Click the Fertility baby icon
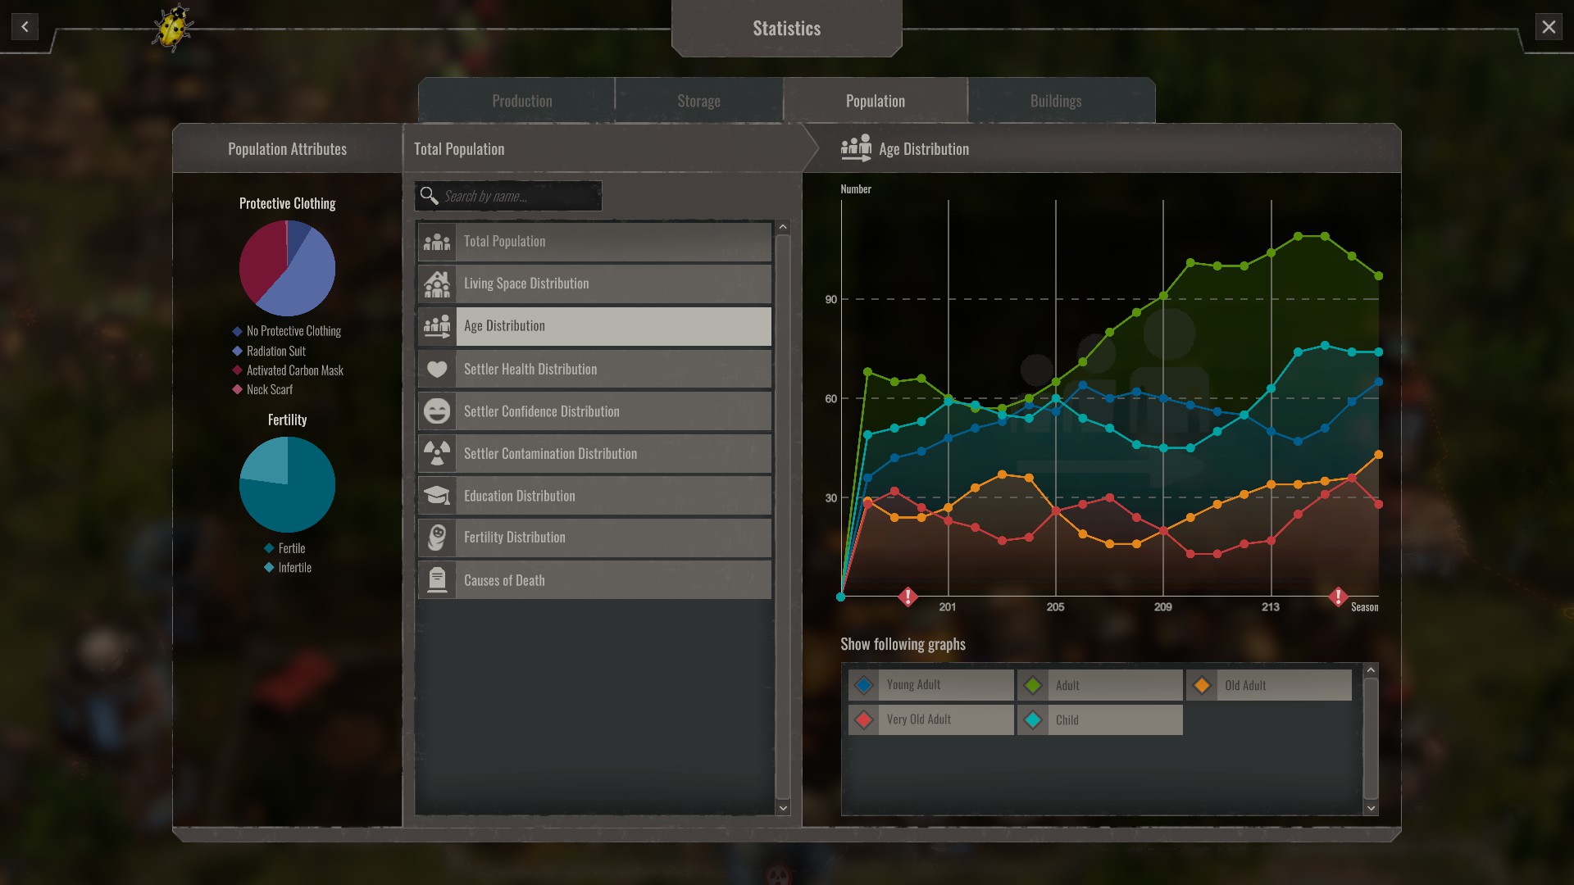Image resolution: width=1574 pixels, height=885 pixels. point(437,538)
